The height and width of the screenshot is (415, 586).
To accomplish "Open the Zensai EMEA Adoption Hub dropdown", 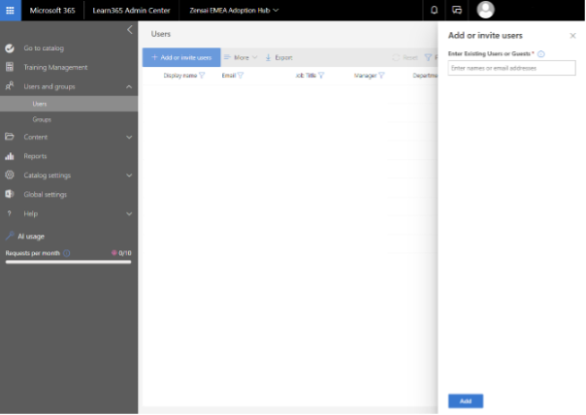I will coord(234,11).
